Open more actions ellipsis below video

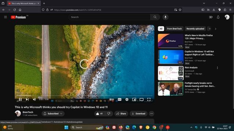pos(152,114)
